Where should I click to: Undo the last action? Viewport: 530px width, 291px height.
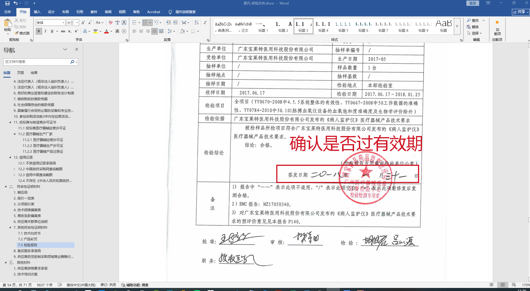16,3
